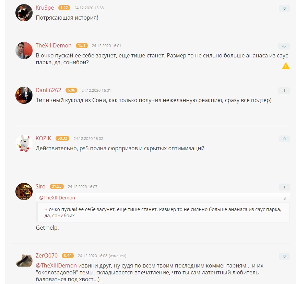The height and width of the screenshot is (284, 296).
Task: Visit TheXIIIDemon's profile via comment author name
Action: (54, 45)
